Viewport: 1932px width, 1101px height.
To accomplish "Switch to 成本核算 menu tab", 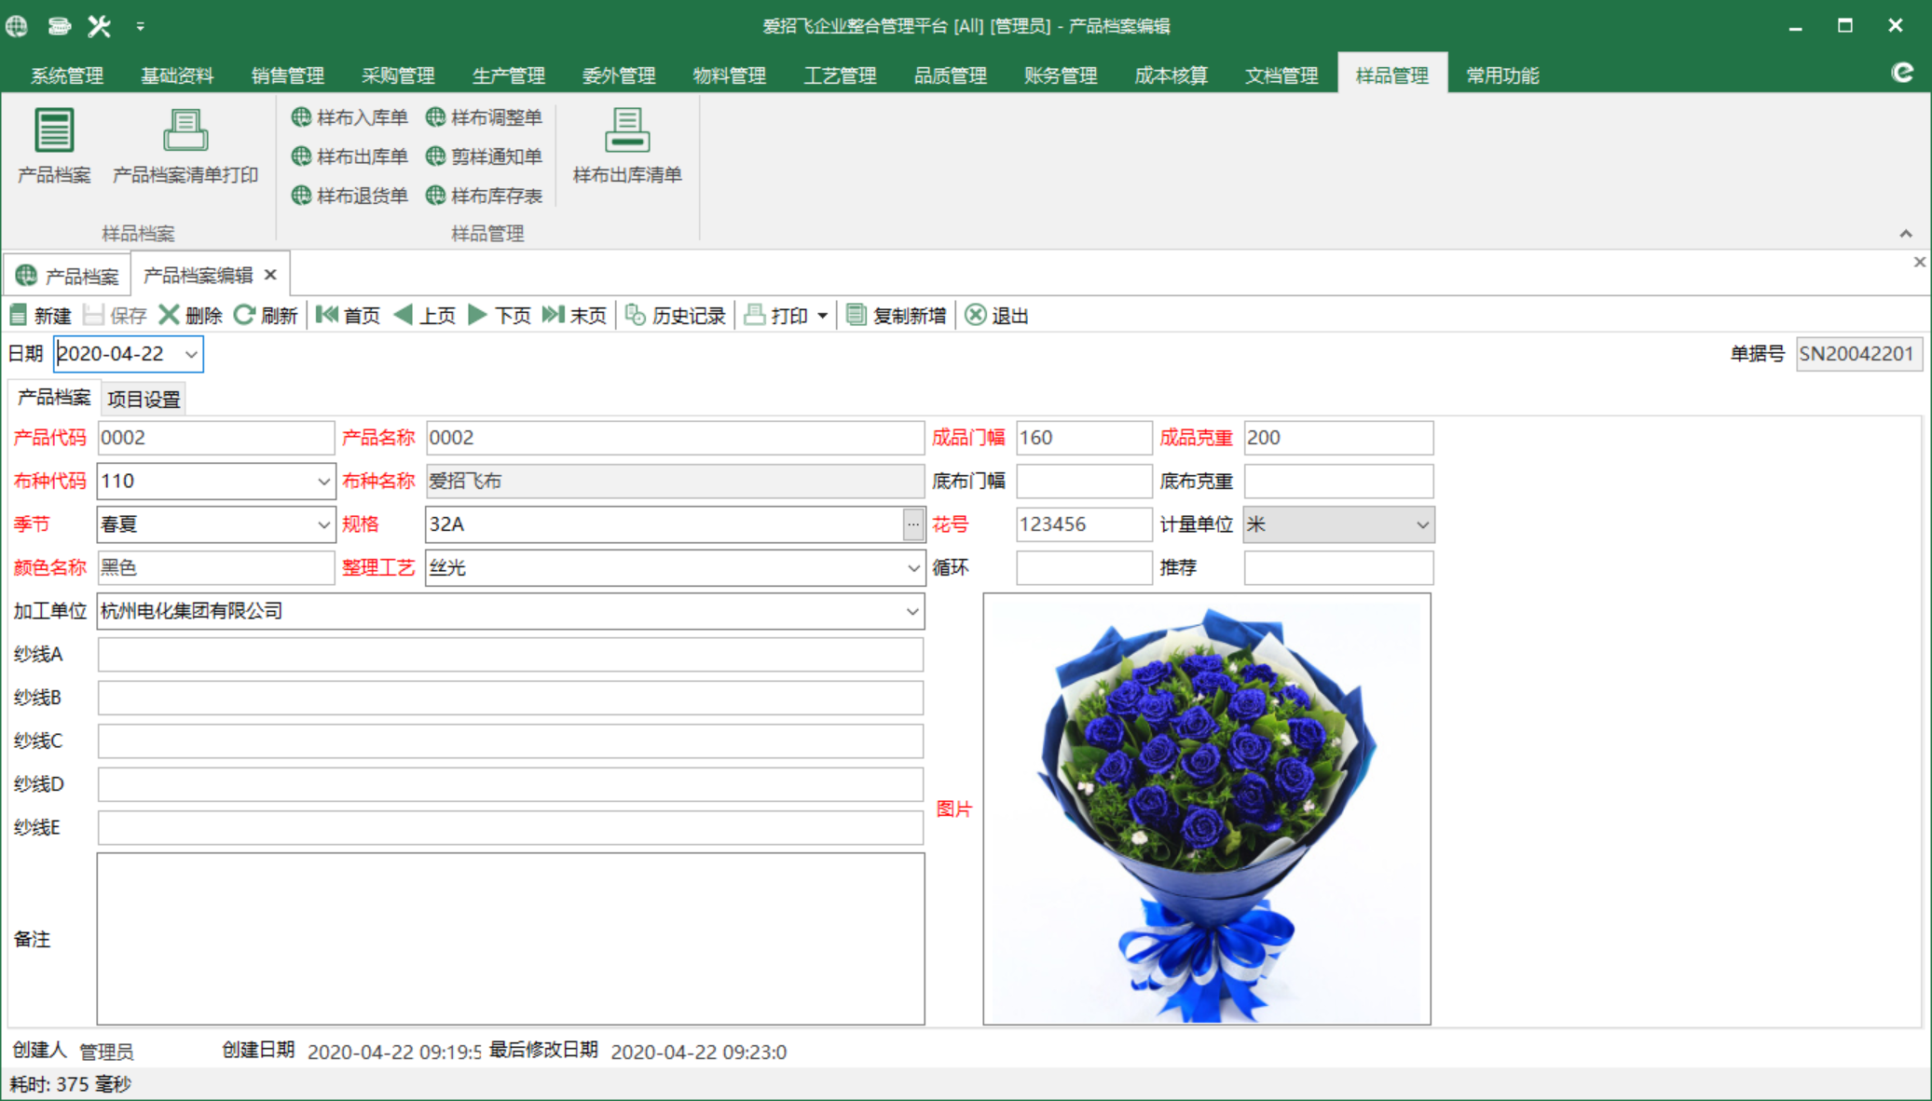I will (1172, 75).
